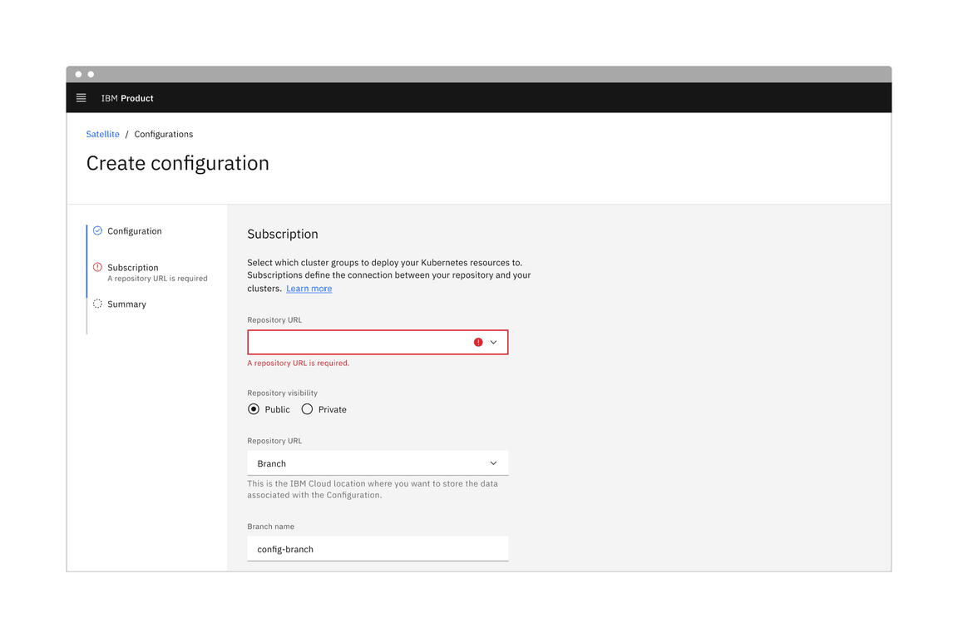Select the Public repository visibility option
Screen dimensions: 958x638
tap(254, 408)
